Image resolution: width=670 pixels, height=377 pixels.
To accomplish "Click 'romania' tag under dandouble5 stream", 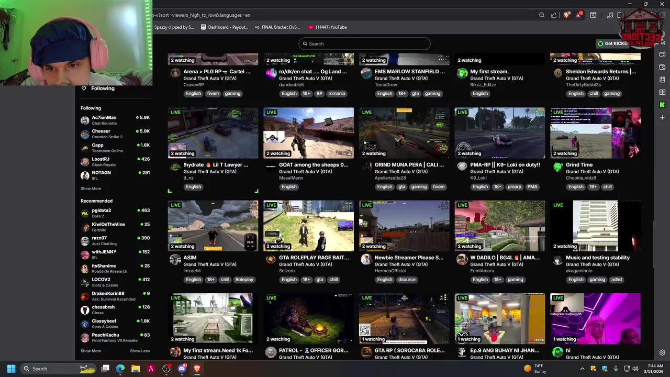I will pos(337,94).
